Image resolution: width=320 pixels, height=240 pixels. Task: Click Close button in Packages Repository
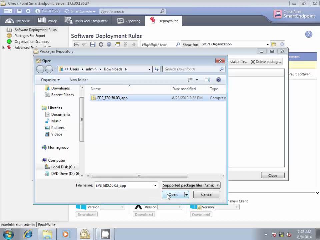click(273, 175)
